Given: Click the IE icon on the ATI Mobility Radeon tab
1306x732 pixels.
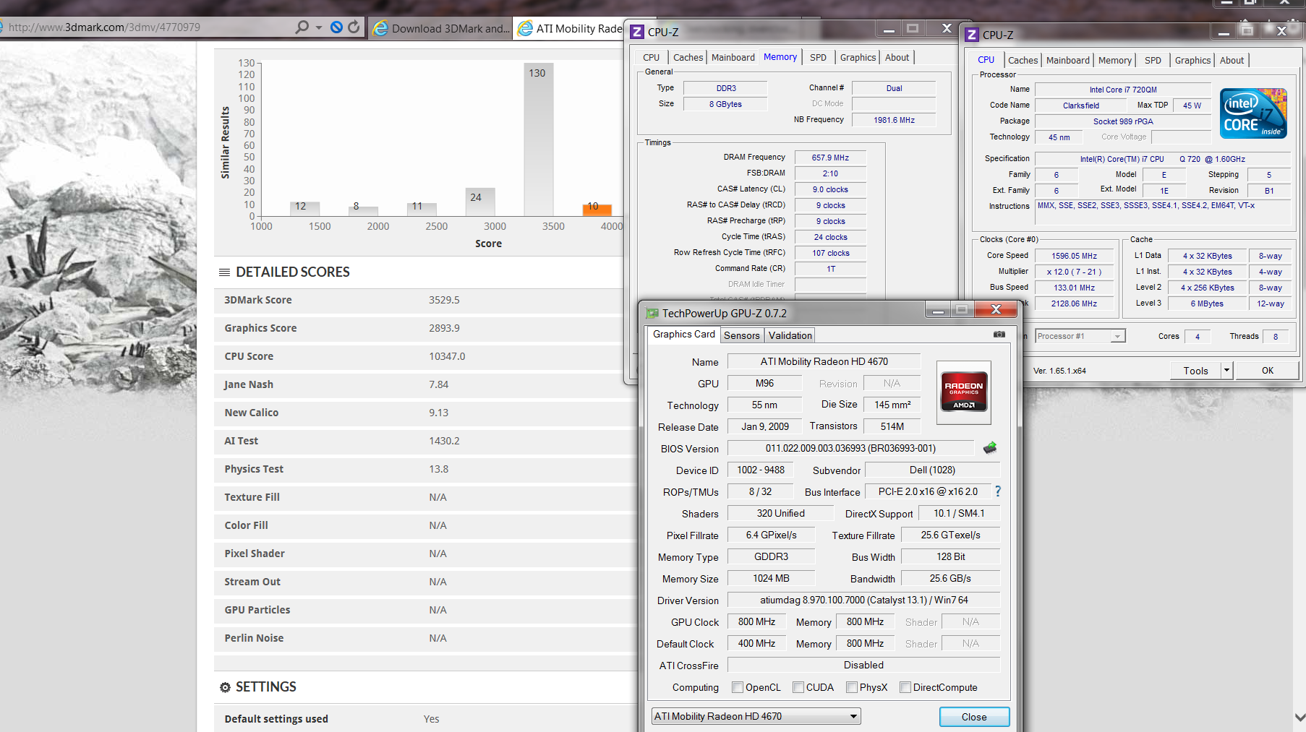Looking at the screenshot, I should click(525, 28).
